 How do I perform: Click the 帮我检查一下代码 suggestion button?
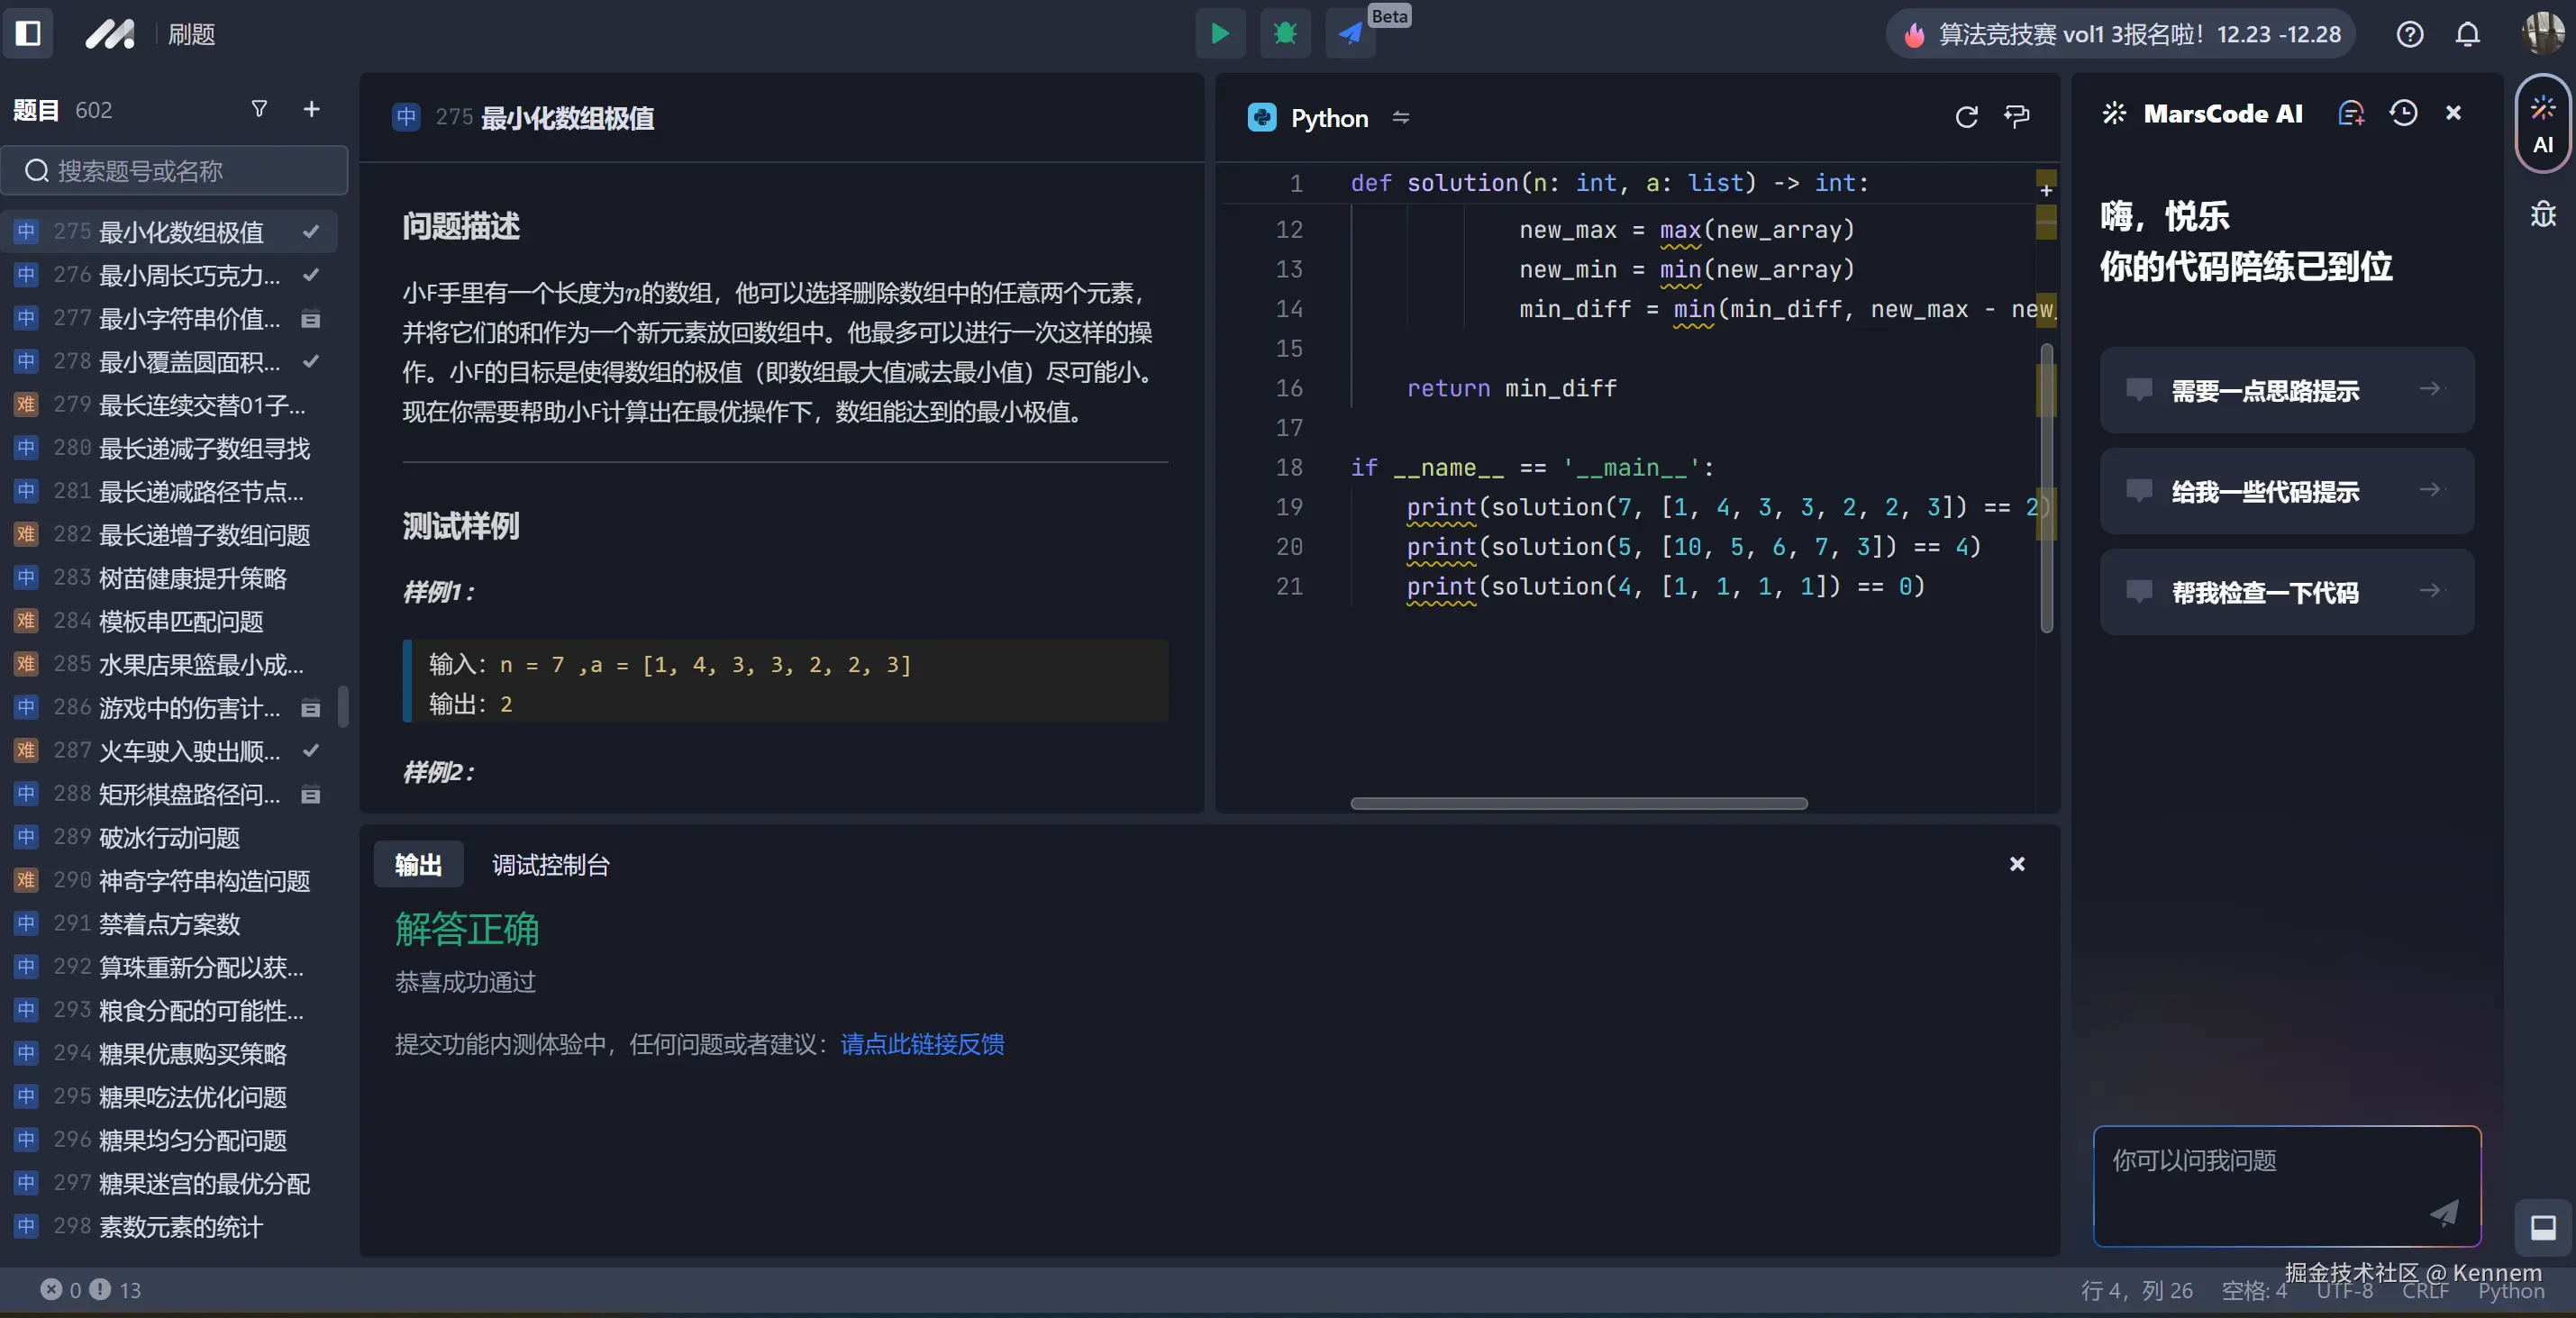click(2286, 591)
